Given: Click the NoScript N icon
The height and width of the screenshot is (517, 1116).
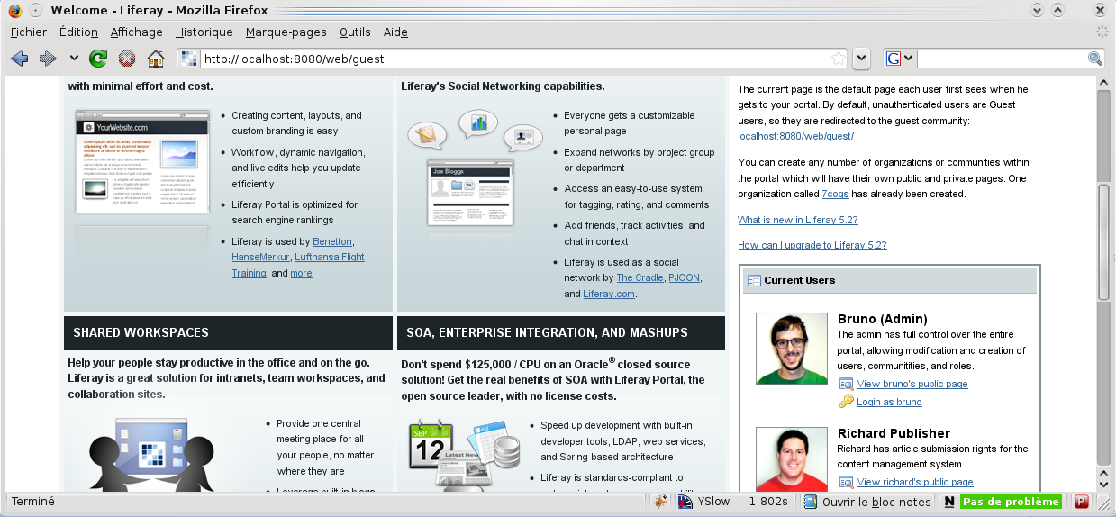Looking at the screenshot, I should coord(948,502).
